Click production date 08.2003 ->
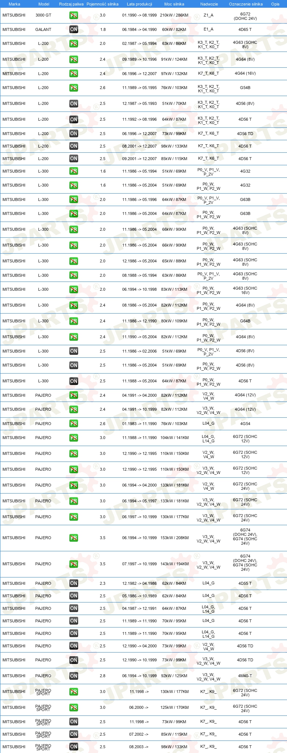This screenshot has height=753, width=287. 139,747
